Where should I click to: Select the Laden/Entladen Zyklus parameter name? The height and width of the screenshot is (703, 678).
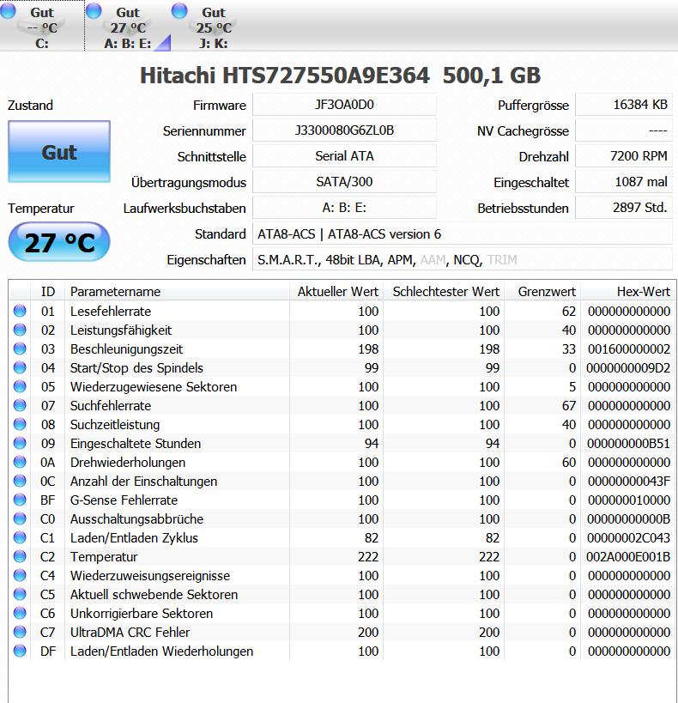(134, 537)
